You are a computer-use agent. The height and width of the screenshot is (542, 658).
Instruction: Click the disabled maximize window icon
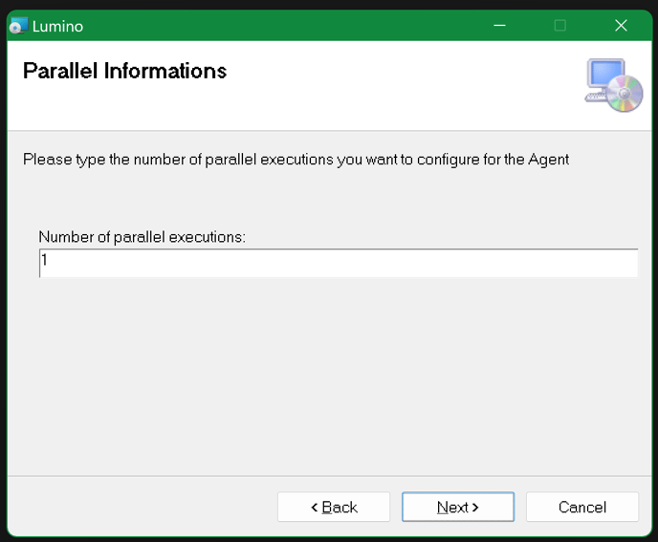559,26
